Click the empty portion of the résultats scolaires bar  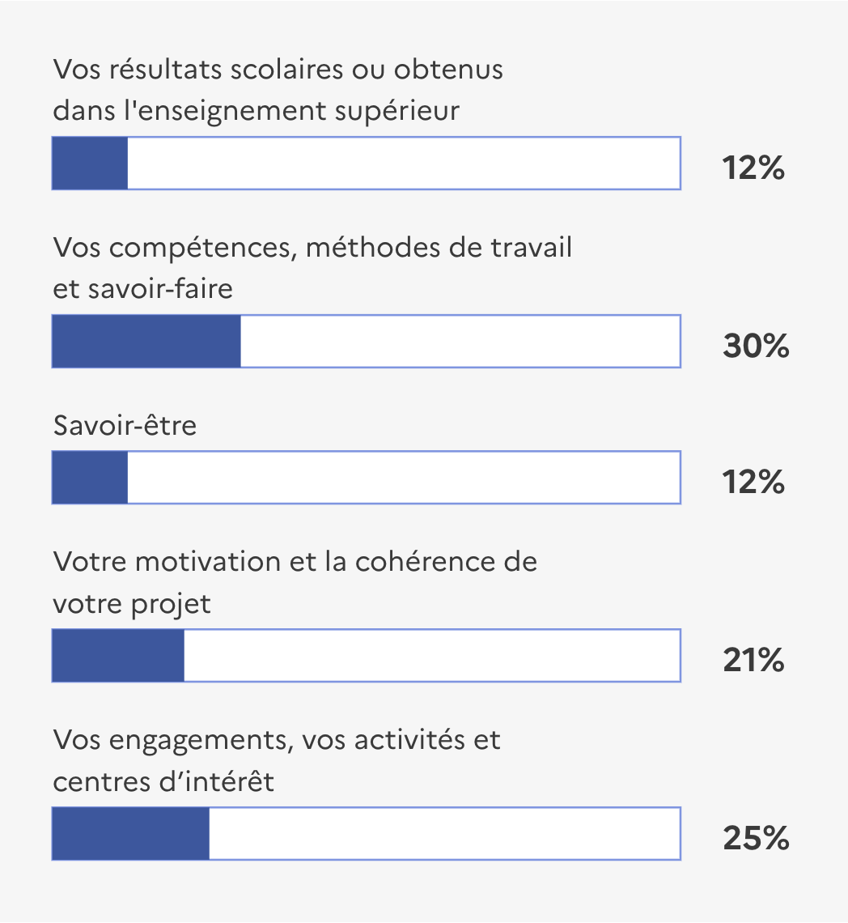(404, 163)
